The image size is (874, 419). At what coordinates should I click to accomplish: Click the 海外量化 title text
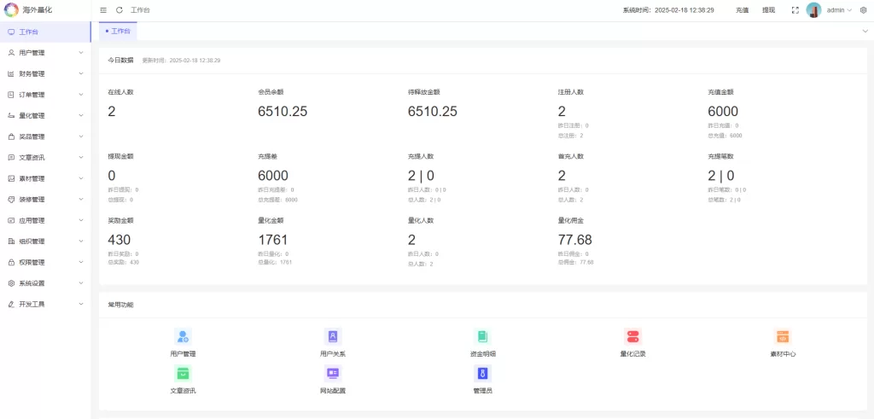coord(38,10)
